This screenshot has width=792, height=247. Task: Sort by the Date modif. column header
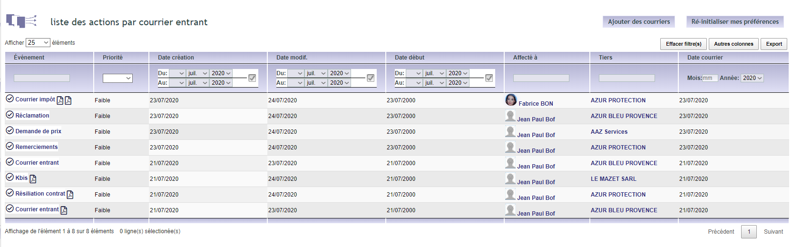tap(326, 57)
